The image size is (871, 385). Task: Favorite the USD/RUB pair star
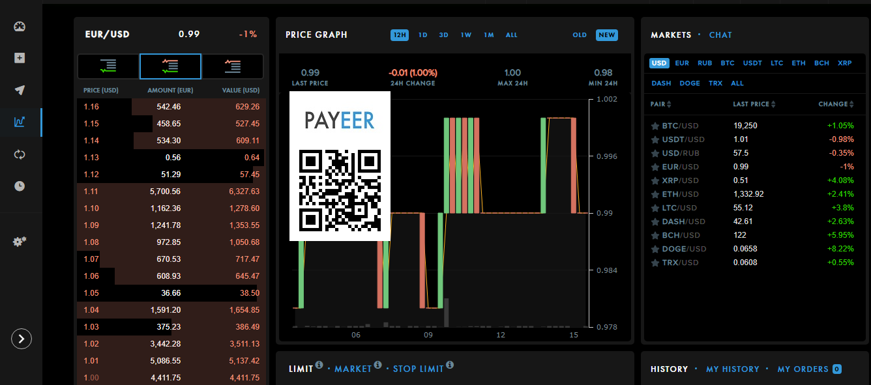pyautogui.click(x=655, y=153)
